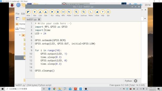
Task: Open the Mode selector in Mu
Action: tap(28, 13)
